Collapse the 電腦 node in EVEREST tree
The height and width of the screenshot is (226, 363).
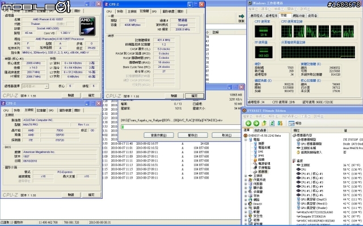pyautogui.click(x=246, y=140)
